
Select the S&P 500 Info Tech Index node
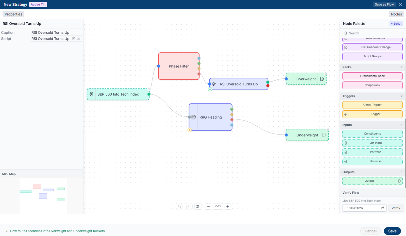click(118, 94)
